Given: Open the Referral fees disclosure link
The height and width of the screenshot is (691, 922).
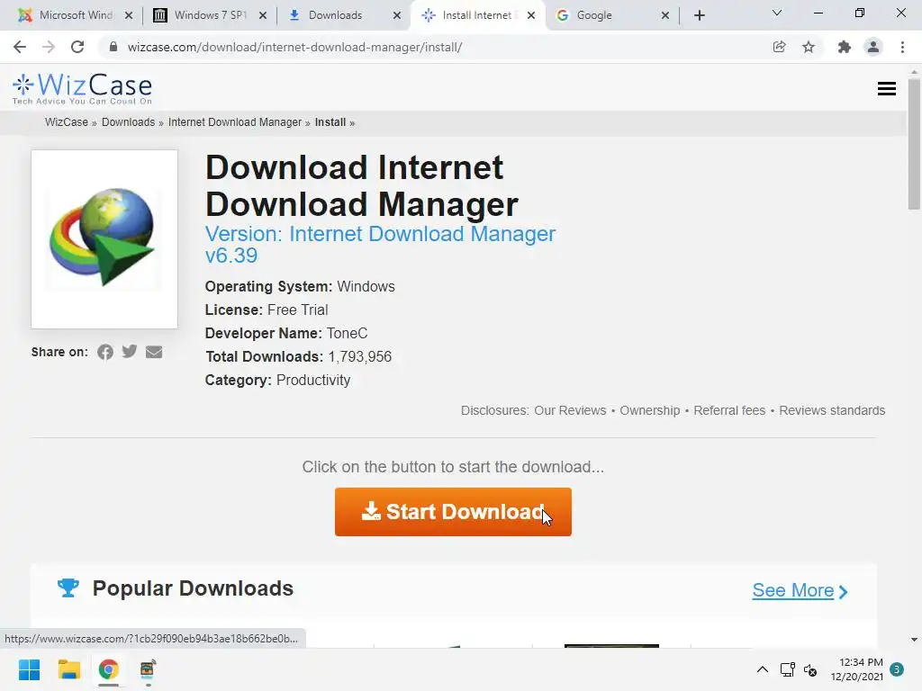Looking at the screenshot, I should [729, 410].
